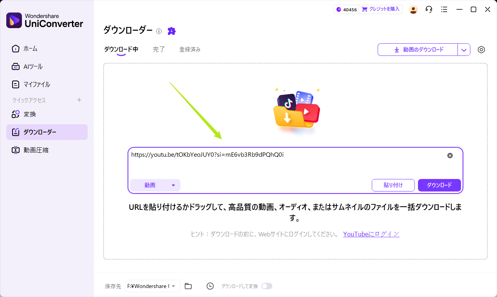
Task: Clear the URL input with the X icon
Action: [x=450, y=155]
